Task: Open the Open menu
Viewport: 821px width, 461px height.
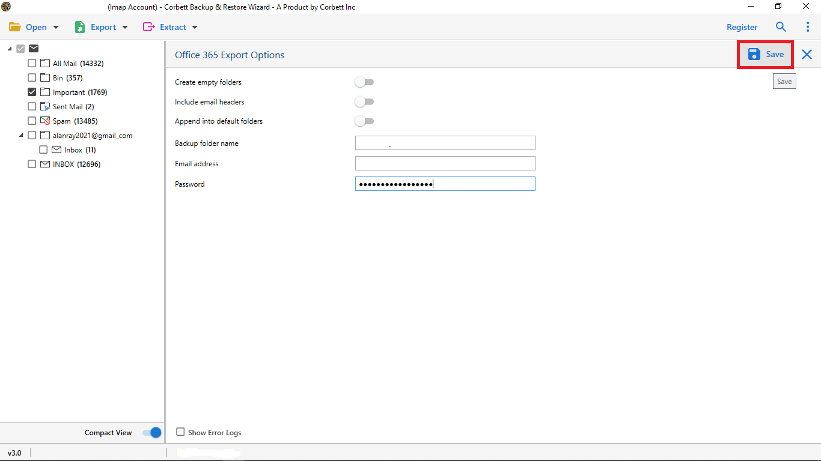Action: pos(36,27)
